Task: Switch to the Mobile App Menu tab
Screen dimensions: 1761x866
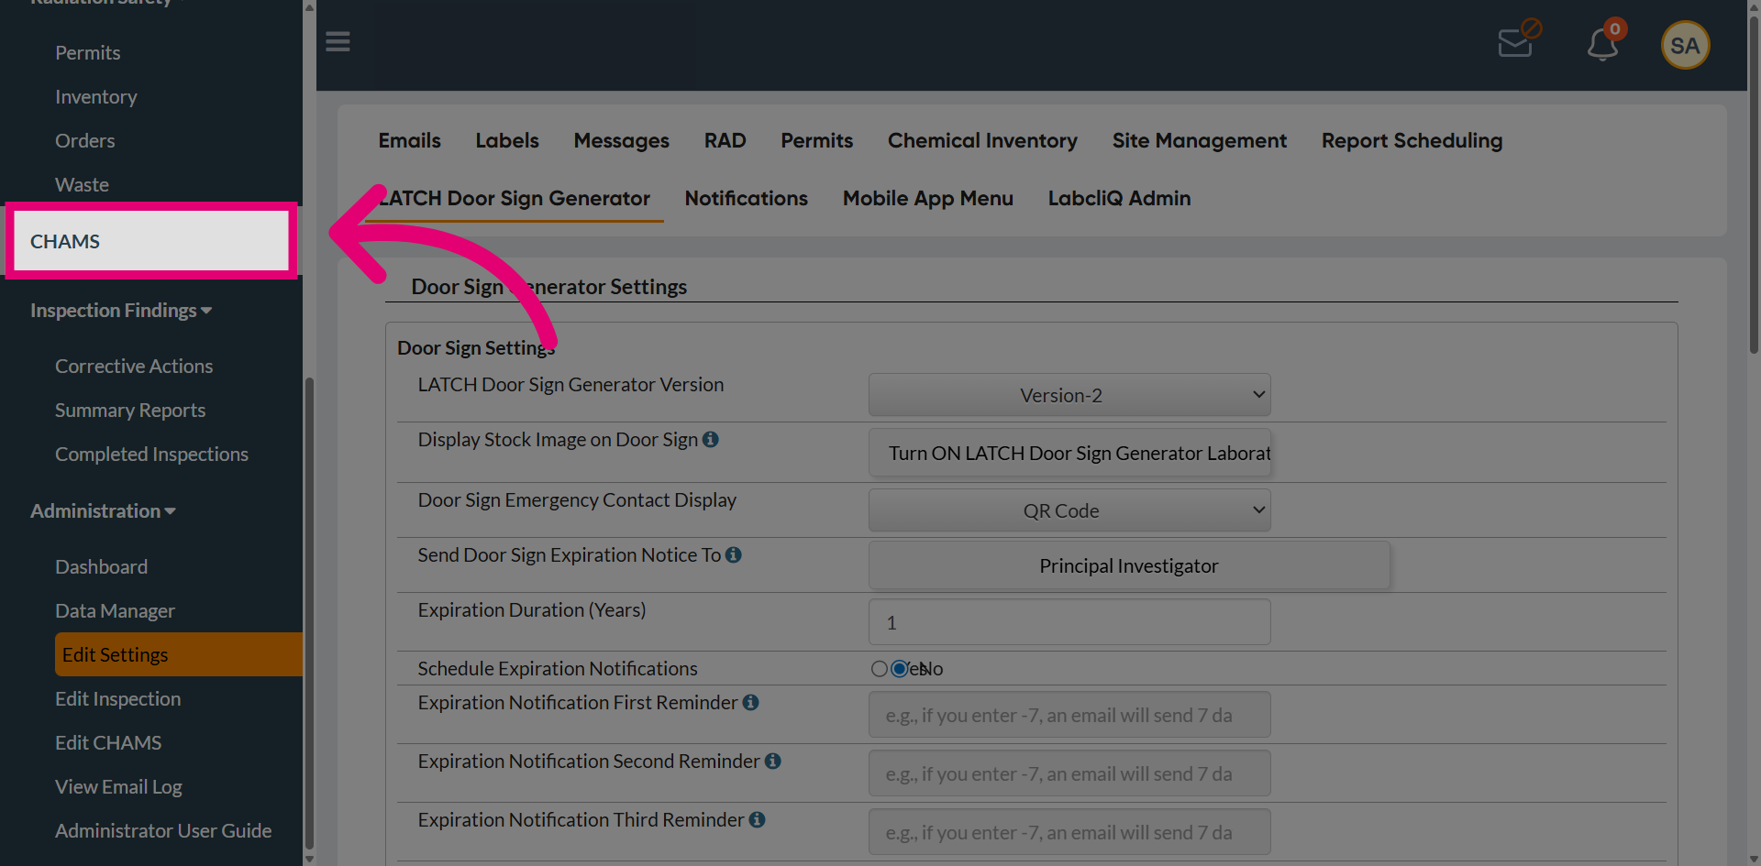Action: (928, 198)
